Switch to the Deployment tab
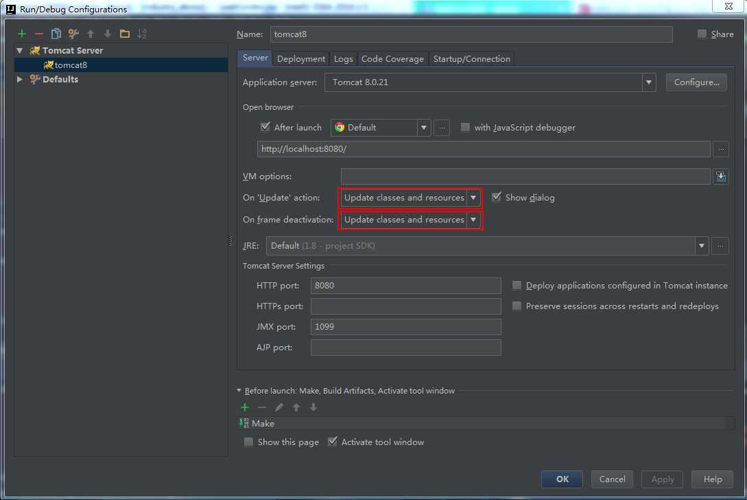 [x=301, y=58]
